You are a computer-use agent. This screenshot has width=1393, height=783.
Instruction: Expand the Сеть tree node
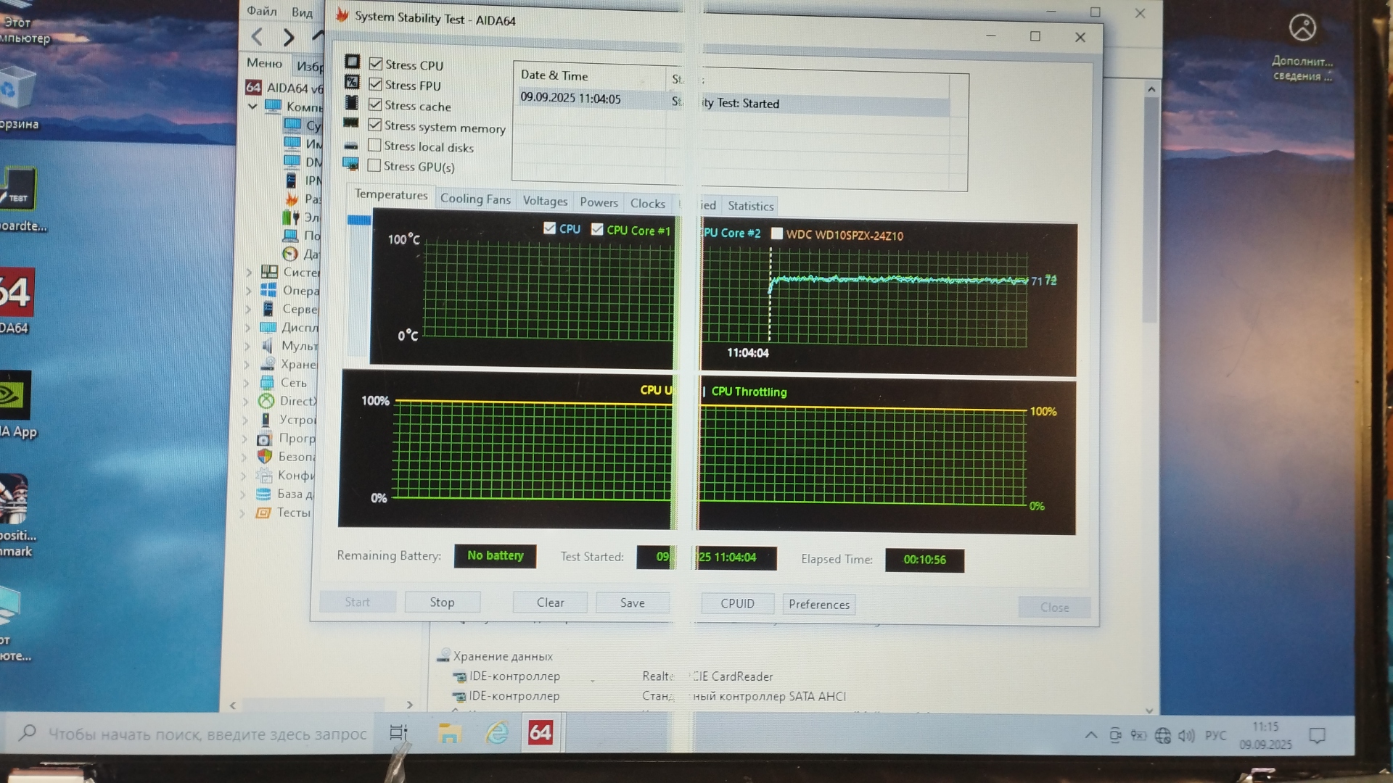247,383
